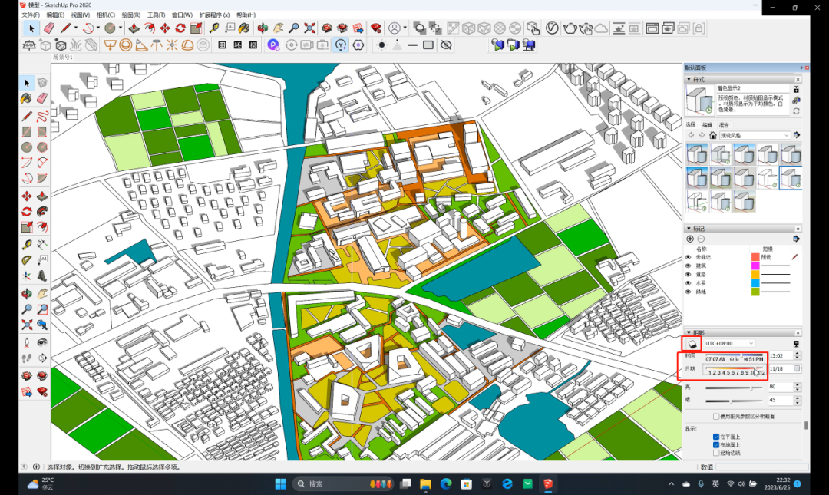
Task: Open dropdown arrow beside the Arc tool
Action: 98,28
